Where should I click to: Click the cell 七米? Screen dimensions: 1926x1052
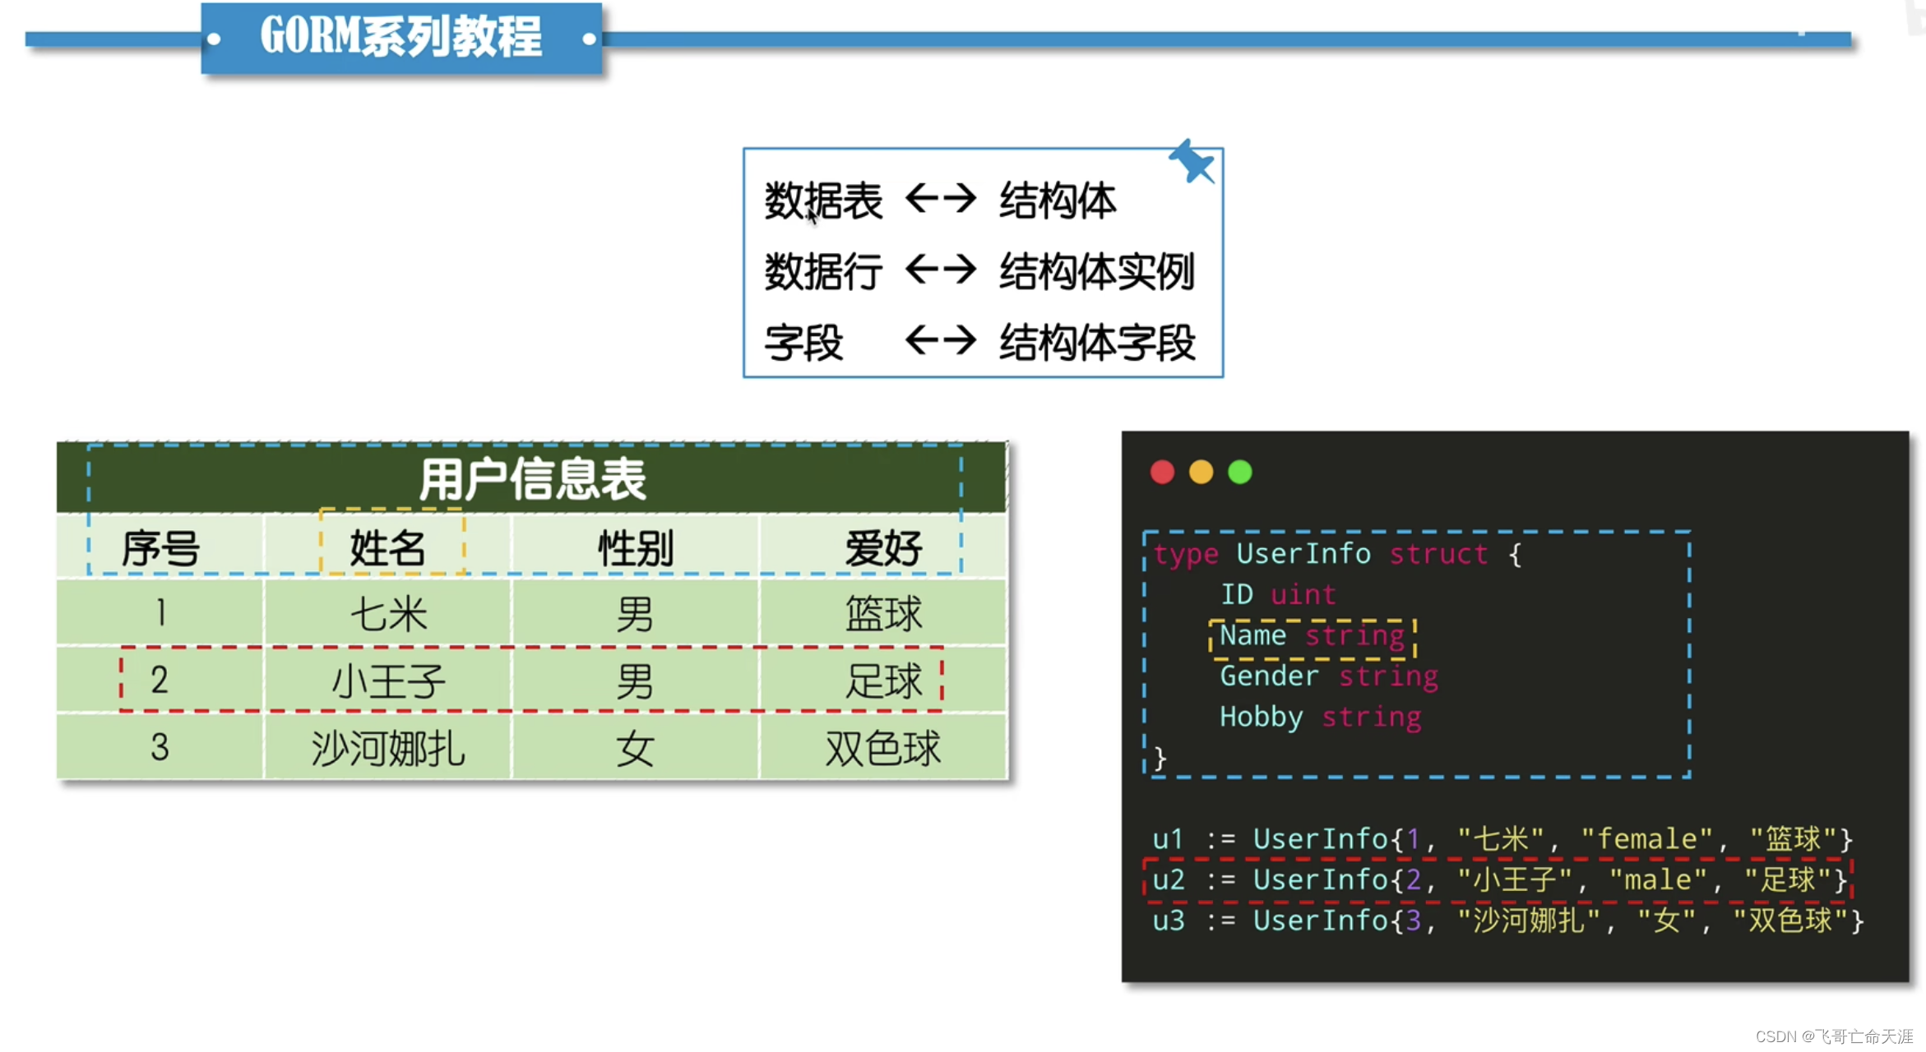[387, 613]
